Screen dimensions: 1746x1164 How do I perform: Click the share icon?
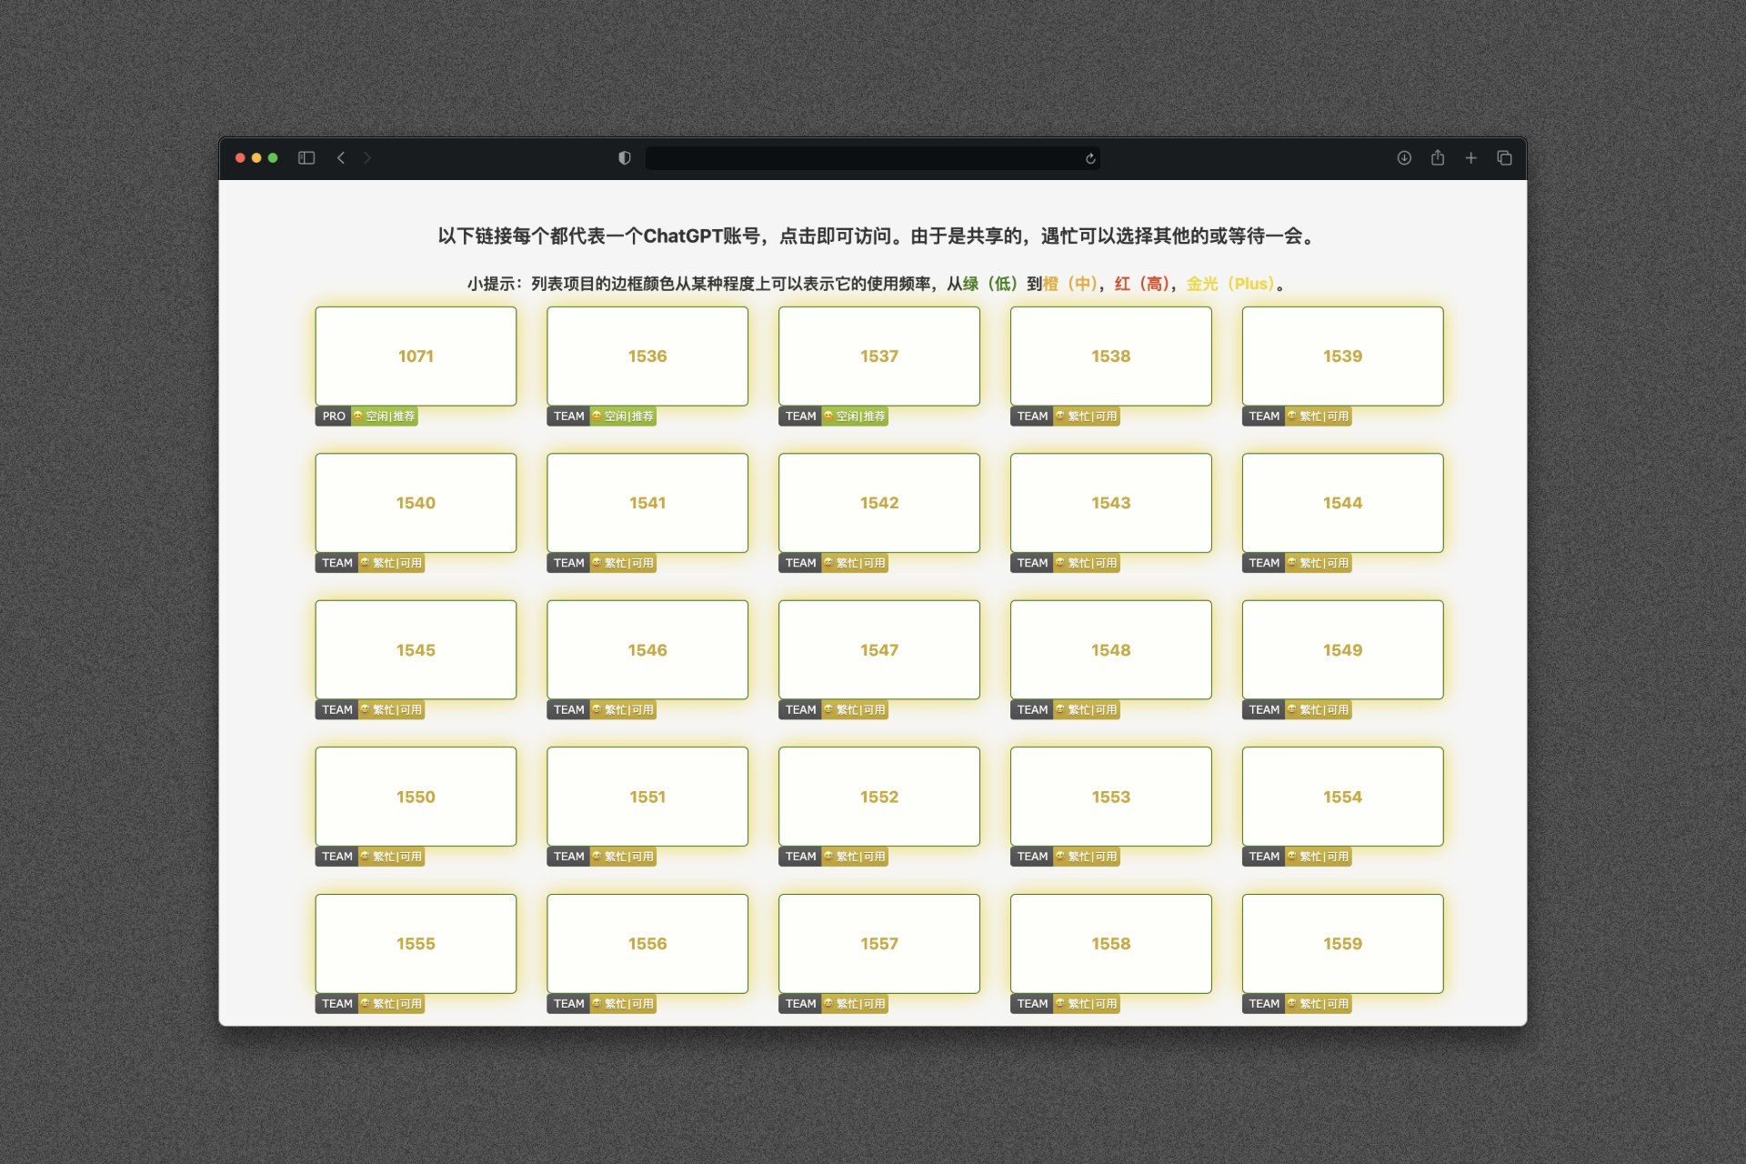coord(1438,157)
